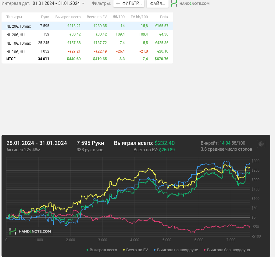Select the NL 10€, 10max row

pos(87,43)
